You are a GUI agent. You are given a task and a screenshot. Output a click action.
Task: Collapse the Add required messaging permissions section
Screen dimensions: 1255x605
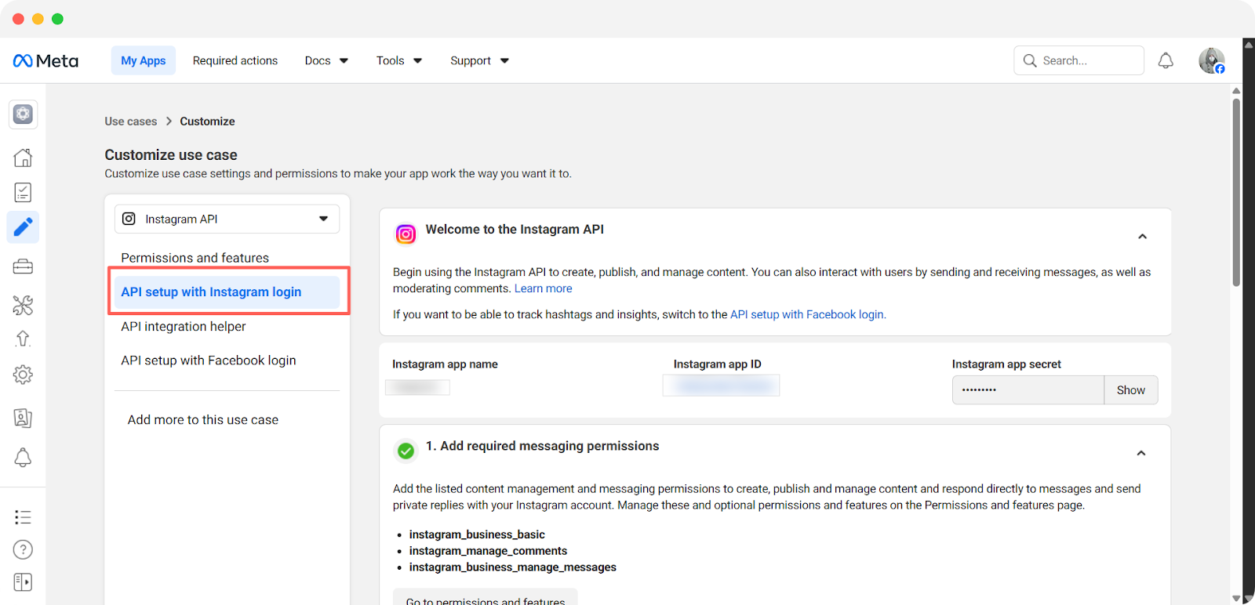pyautogui.click(x=1141, y=453)
